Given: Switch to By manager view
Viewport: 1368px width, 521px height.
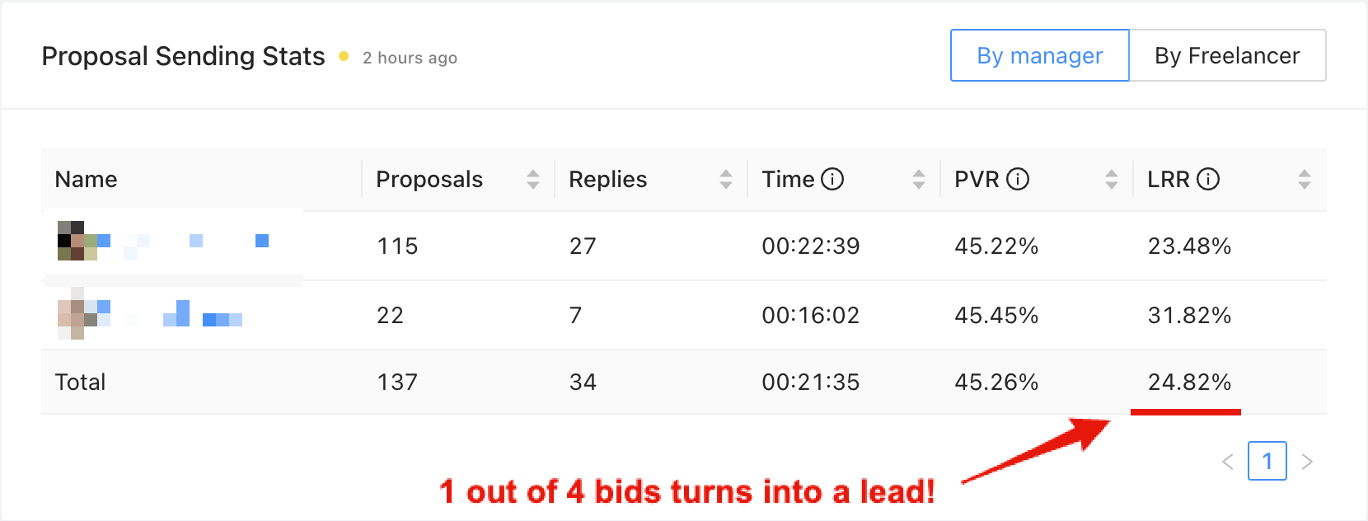Looking at the screenshot, I should coord(1040,55).
